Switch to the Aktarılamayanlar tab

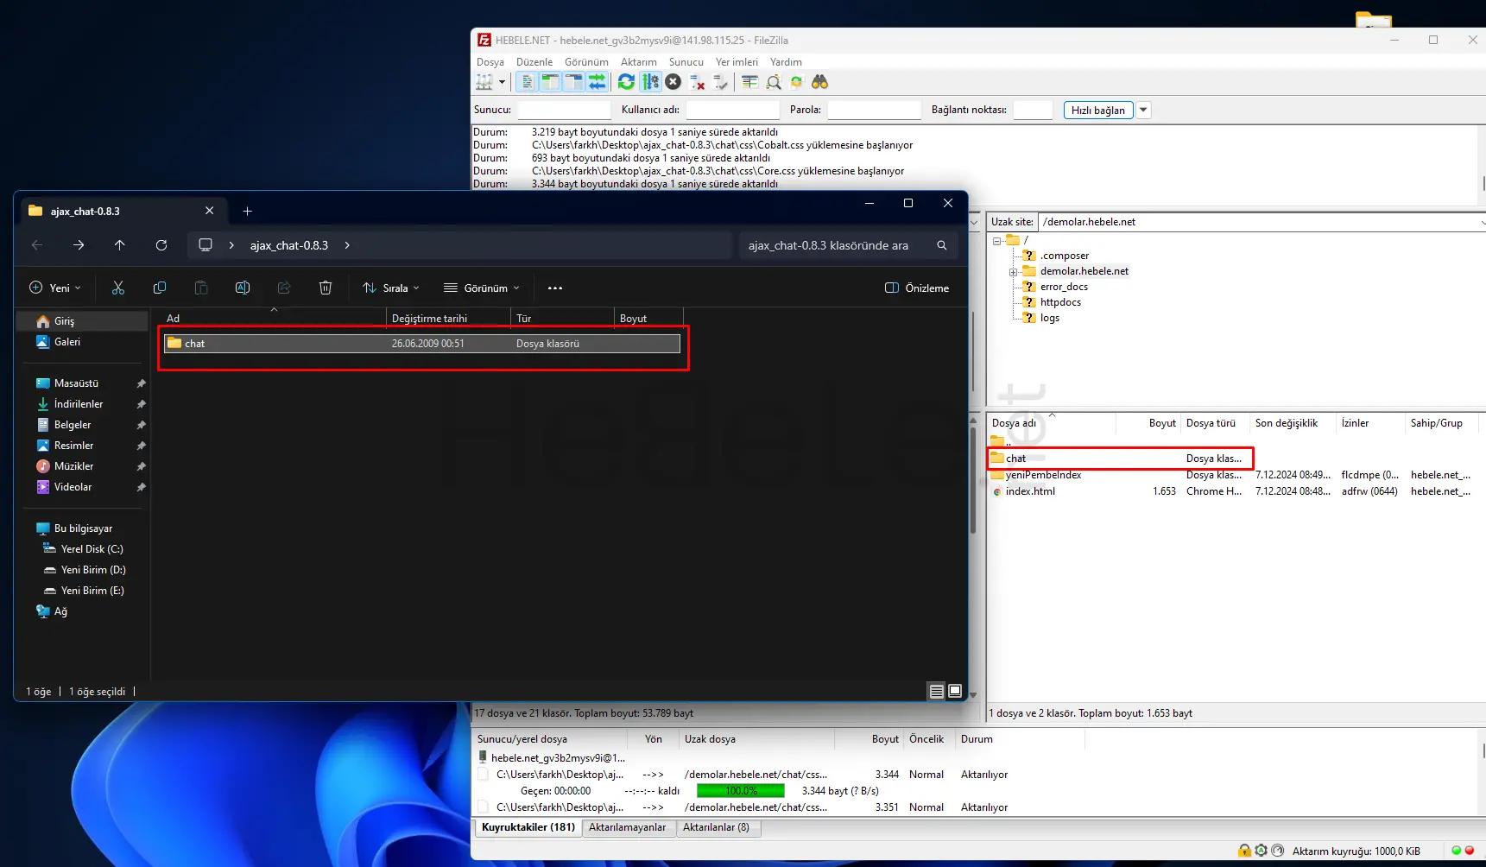tap(628, 827)
